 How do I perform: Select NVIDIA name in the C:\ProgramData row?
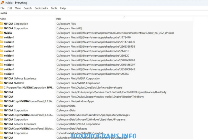click(x=8, y=106)
